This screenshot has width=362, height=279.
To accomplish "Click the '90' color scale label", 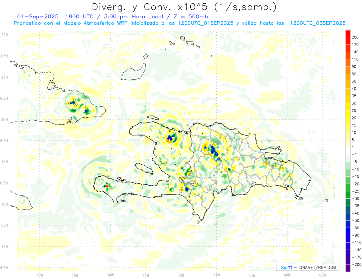I will [x=354, y=67].
